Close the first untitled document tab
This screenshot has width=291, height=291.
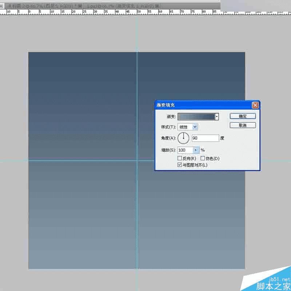click(x=80, y=6)
